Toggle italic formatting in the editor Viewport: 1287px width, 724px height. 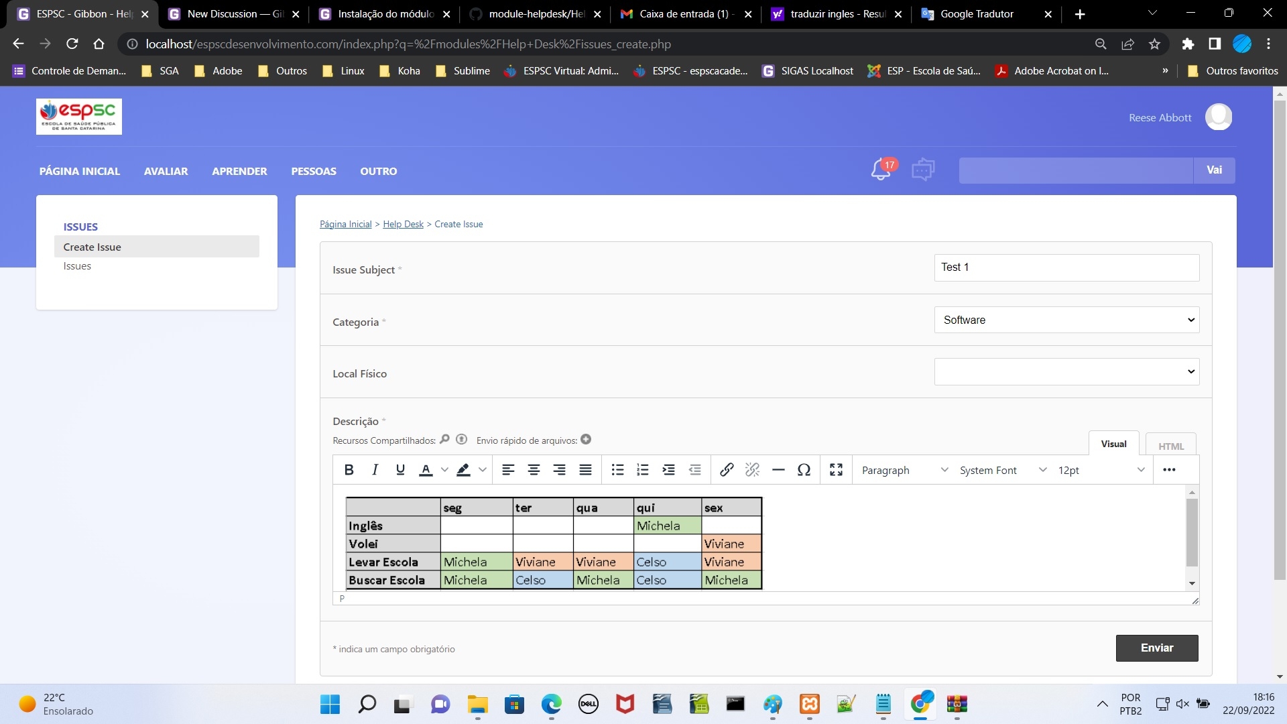(x=375, y=470)
